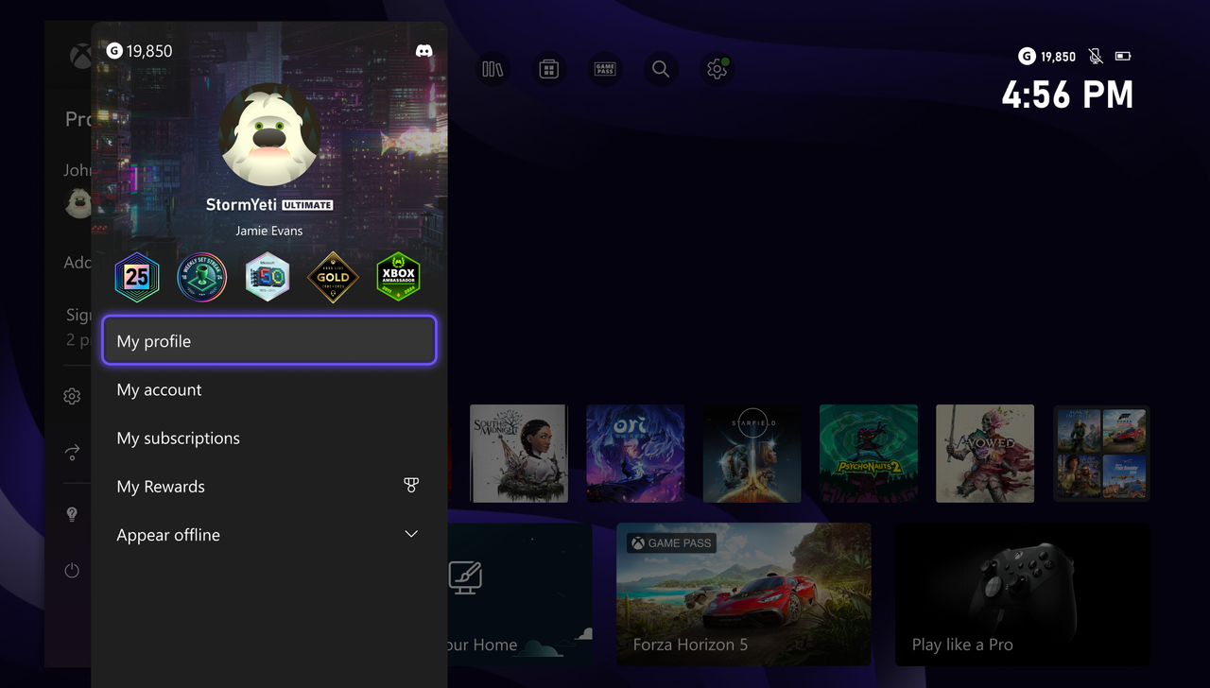Select the Gamerscore 19,850 in profile panel
Screen dimensions: 1210x688
click(140, 51)
